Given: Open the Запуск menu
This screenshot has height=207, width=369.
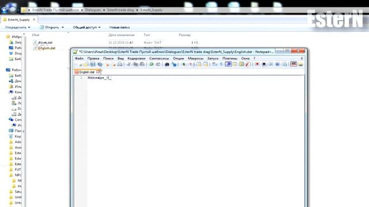Looking at the screenshot, I should point(213,58).
